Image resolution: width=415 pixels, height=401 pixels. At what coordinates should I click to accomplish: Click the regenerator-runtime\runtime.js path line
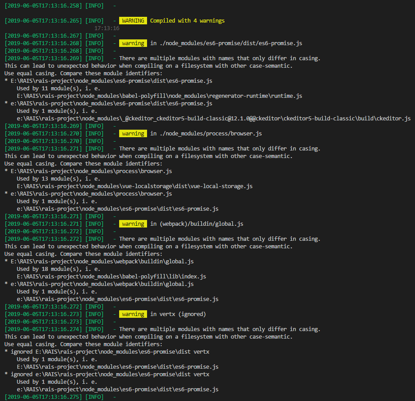pyautogui.click(x=159, y=96)
